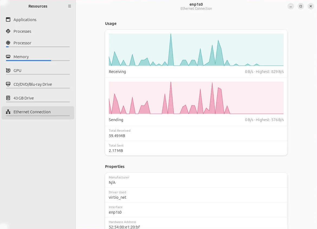Click the Properties section heading
The image size is (317, 229).
pyautogui.click(x=115, y=167)
